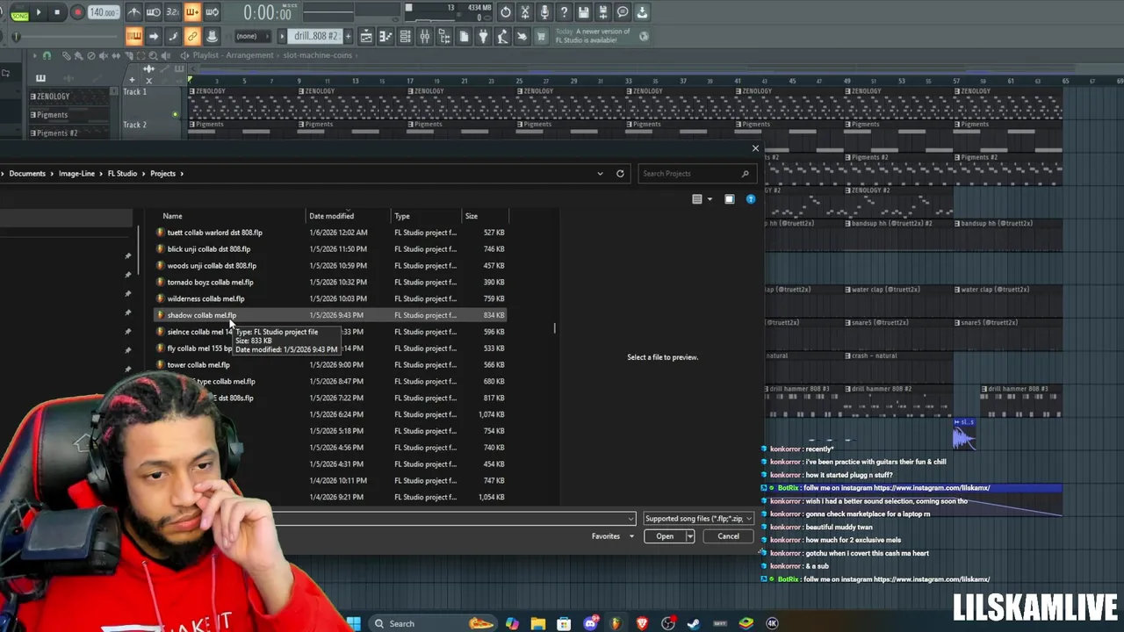The width and height of the screenshot is (1124, 632).
Task: Start playback with the Play button
Action: [x=39, y=12]
